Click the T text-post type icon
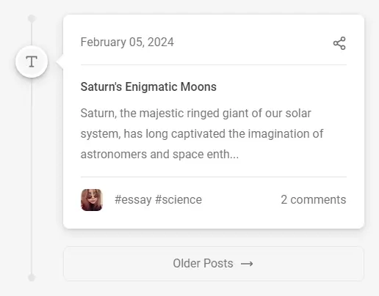The height and width of the screenshot is (296, 379). [x=32, y=62]
